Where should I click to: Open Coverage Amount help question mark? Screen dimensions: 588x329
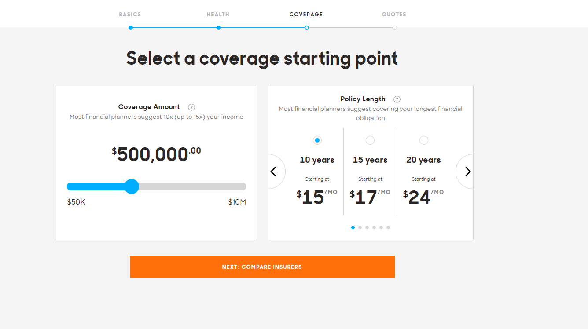pyautogui.click(x=191, y=107)
